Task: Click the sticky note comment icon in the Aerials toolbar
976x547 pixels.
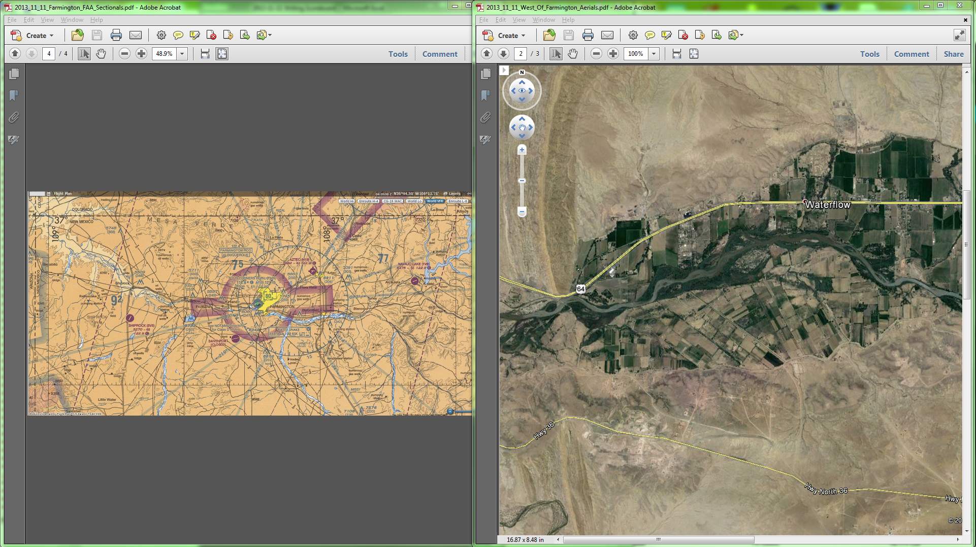Action: click(x=649, y=35)
